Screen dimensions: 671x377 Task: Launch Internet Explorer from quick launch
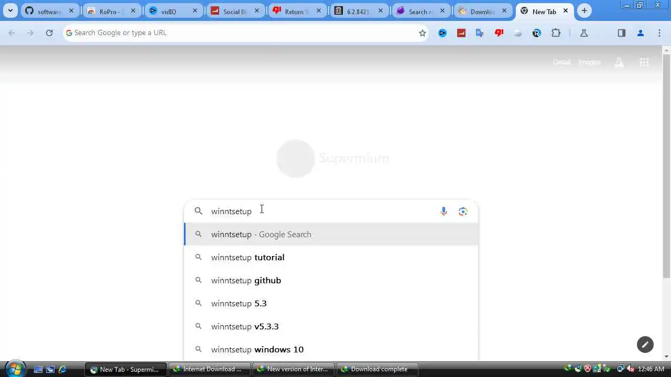click(62, 369)
